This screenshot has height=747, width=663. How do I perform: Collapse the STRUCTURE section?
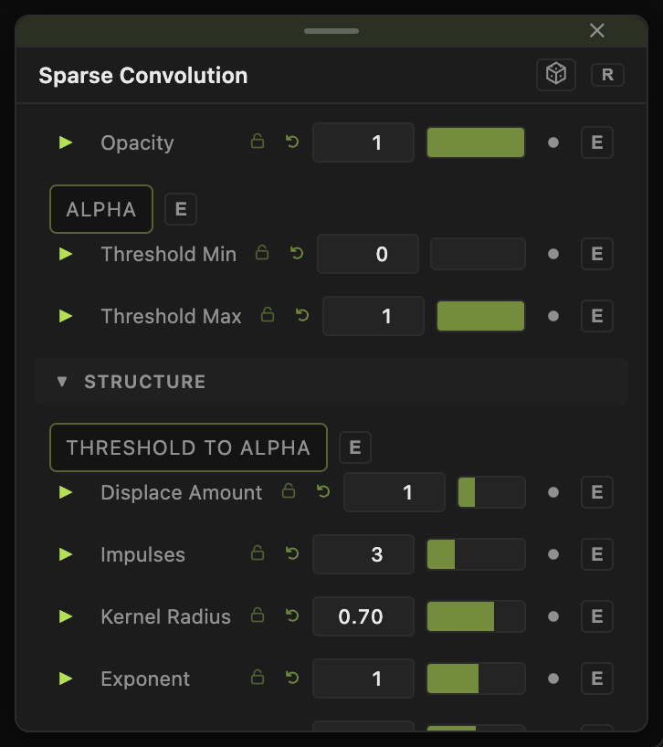click(62, 381)
